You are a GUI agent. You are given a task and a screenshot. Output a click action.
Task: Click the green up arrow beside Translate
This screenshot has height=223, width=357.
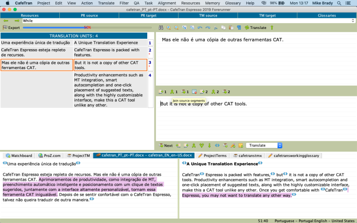coord(272,28)
